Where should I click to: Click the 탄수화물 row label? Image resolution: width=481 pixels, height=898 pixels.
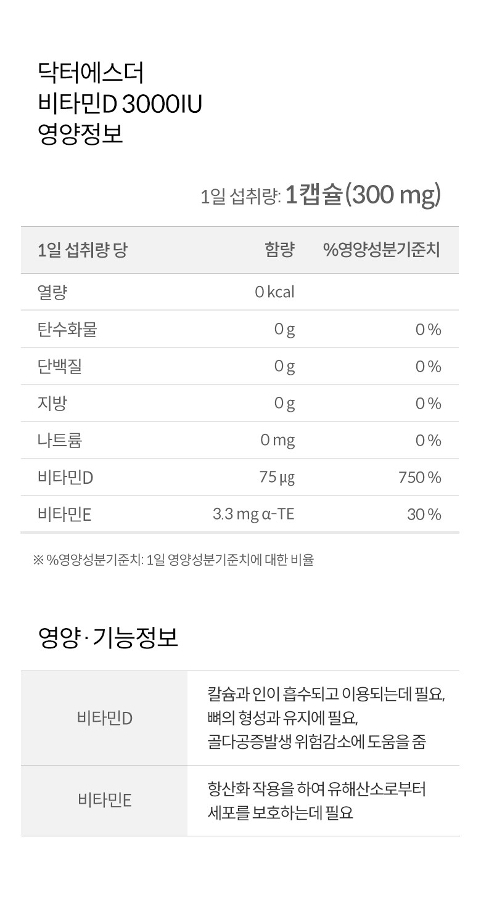67,330
